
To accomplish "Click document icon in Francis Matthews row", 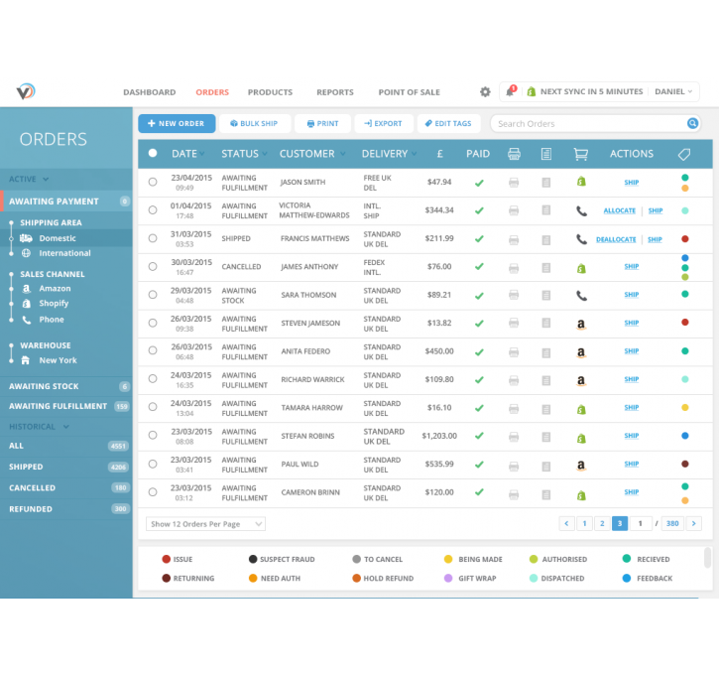I will pyautogui.click(x=546, y=240).
